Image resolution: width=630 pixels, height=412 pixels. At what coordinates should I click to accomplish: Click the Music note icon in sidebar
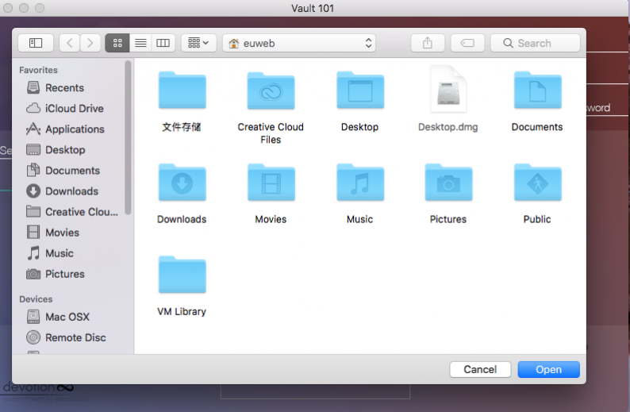(33, 253)
